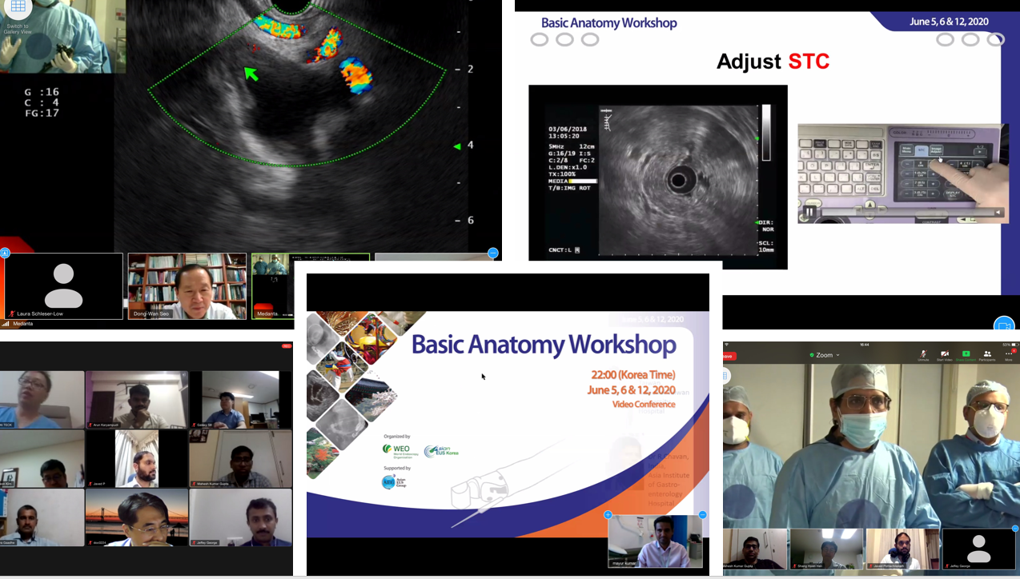
Task: Click the embedded video volume icon
Action: click(998, 212)
